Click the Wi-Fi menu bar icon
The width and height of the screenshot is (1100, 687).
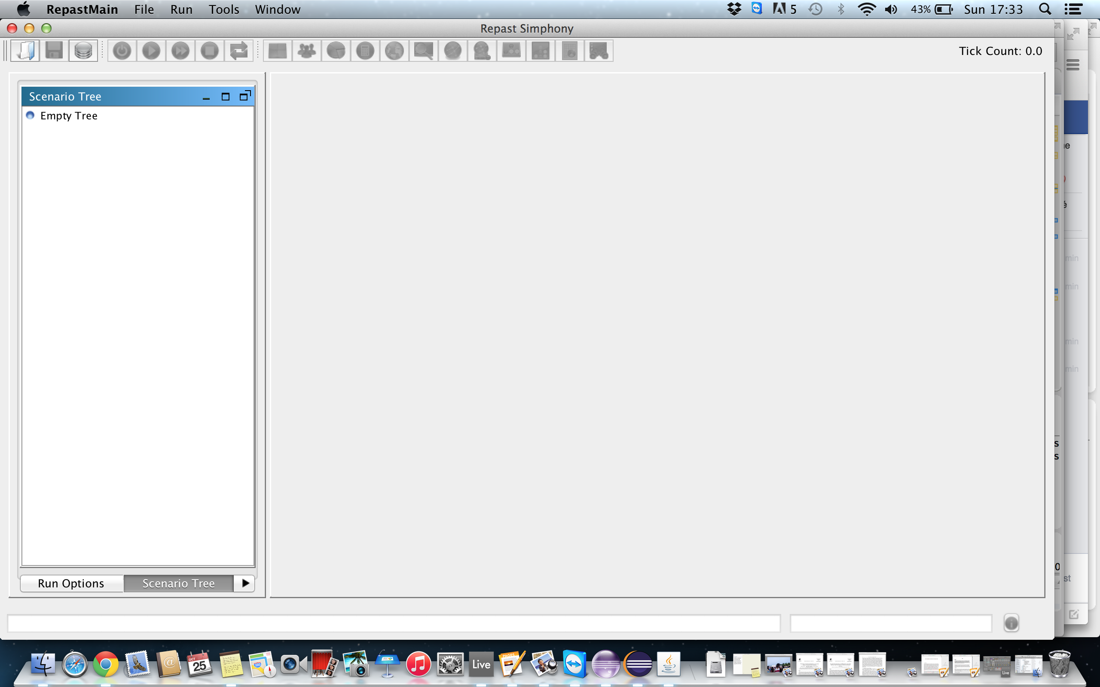click(x=866, y=9)
